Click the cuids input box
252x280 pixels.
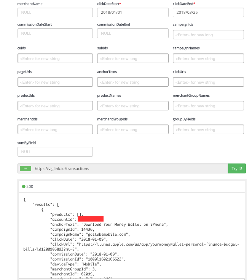click(55, 58)
